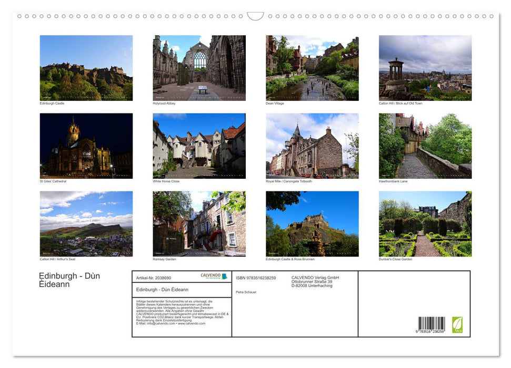Open the Hawthornbank Lane photo
This screenshot has width=511, height=368.
pos(425,145)
